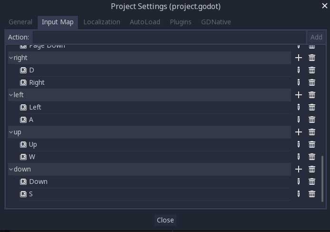Delete the W key binding
Image resolution: width=330 pixels, height=232 pixels.
(x=312, y=157)
